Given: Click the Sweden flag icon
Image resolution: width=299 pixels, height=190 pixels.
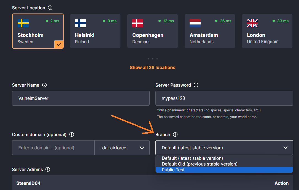Looking at the screenshot, I should tap(23, 23).
